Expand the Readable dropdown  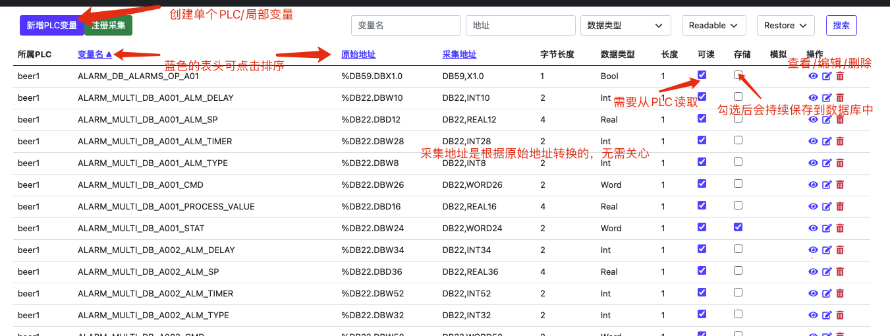(713, 26)
